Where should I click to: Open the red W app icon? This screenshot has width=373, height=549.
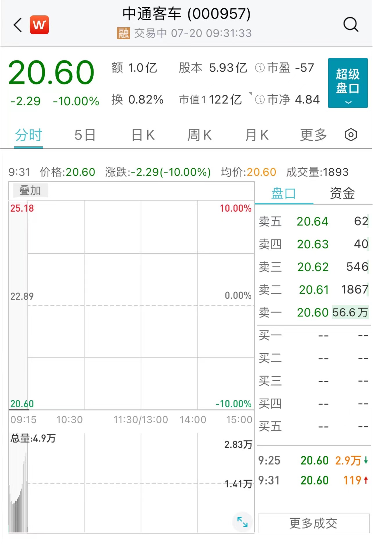(x=39, y=25)
